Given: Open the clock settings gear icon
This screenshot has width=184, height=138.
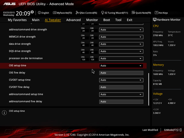Looking at the screenshot, I should coord(32,12).
